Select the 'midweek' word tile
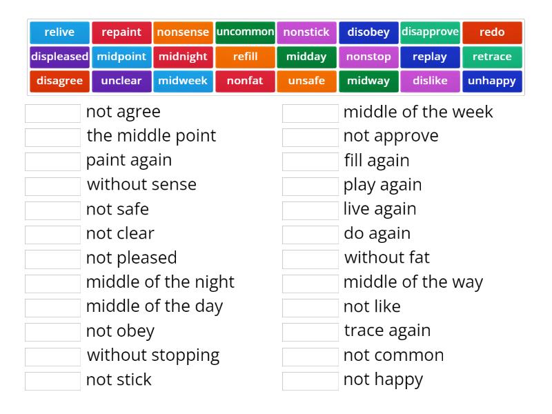This screenshot has width=552, height=414. [183, 81]
